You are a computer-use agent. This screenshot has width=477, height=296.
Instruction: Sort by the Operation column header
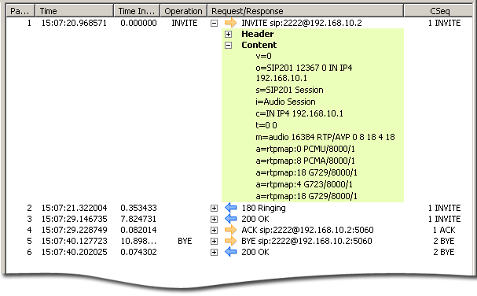(183, 11)
